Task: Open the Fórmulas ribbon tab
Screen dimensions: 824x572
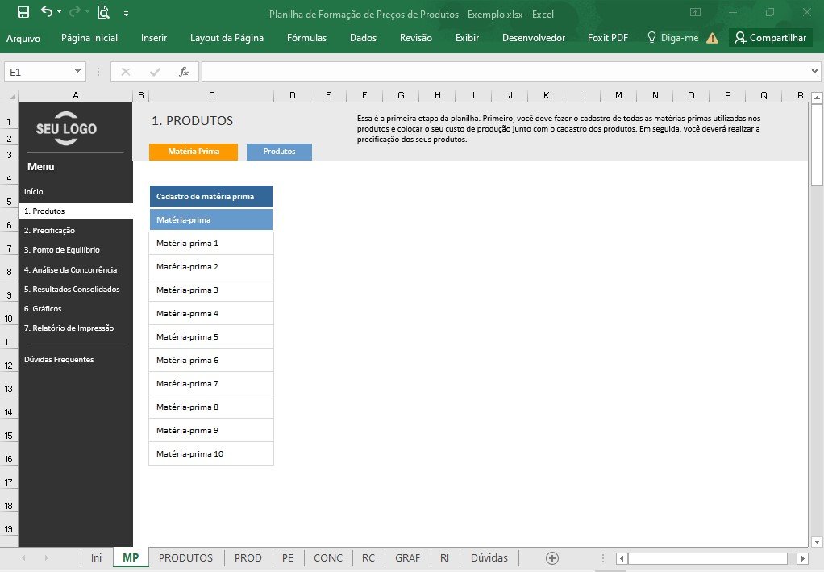Action: [306, 38]
